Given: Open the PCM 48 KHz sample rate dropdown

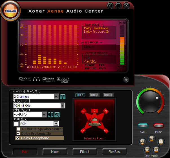Looking at the screenshot, I should (x=39, y=106).
